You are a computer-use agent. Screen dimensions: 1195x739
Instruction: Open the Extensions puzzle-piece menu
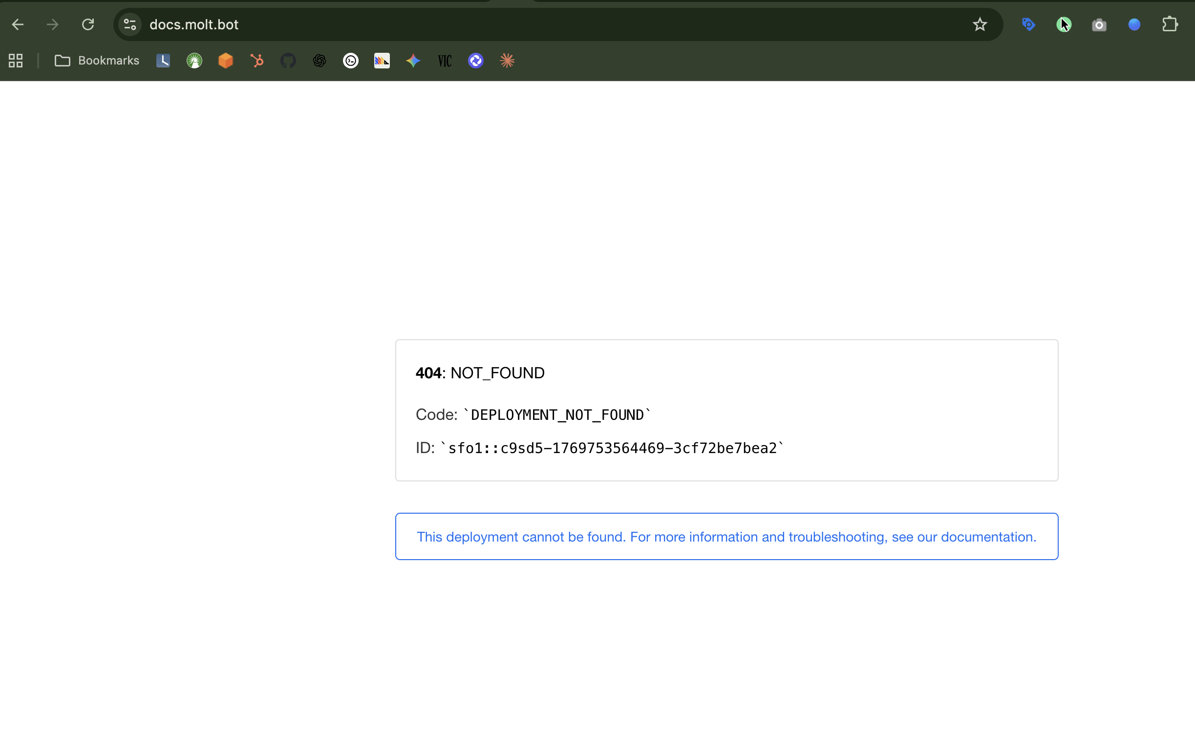tap(1170, 24)
